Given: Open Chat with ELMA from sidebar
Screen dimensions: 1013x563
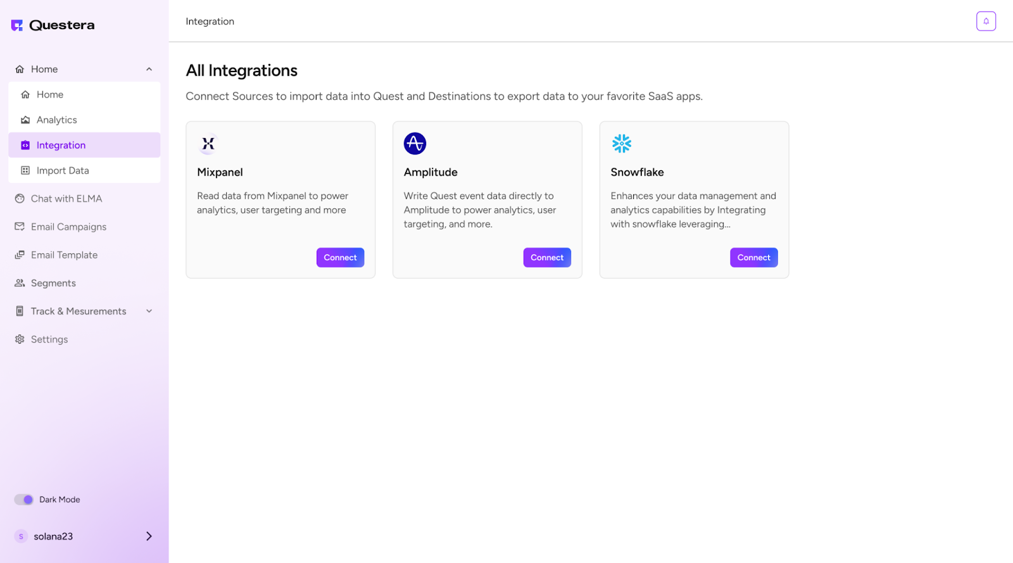Looking at the screenshot, I should [x=66, y=199].
